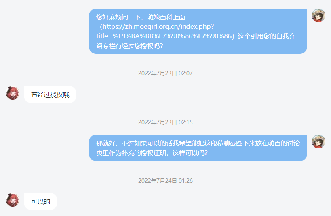This screenshot has width=331, height=216.
Task: Click the red-haired avatar next to 有经过授权哦
Action: pyautogui.click(x=13, y=93)
